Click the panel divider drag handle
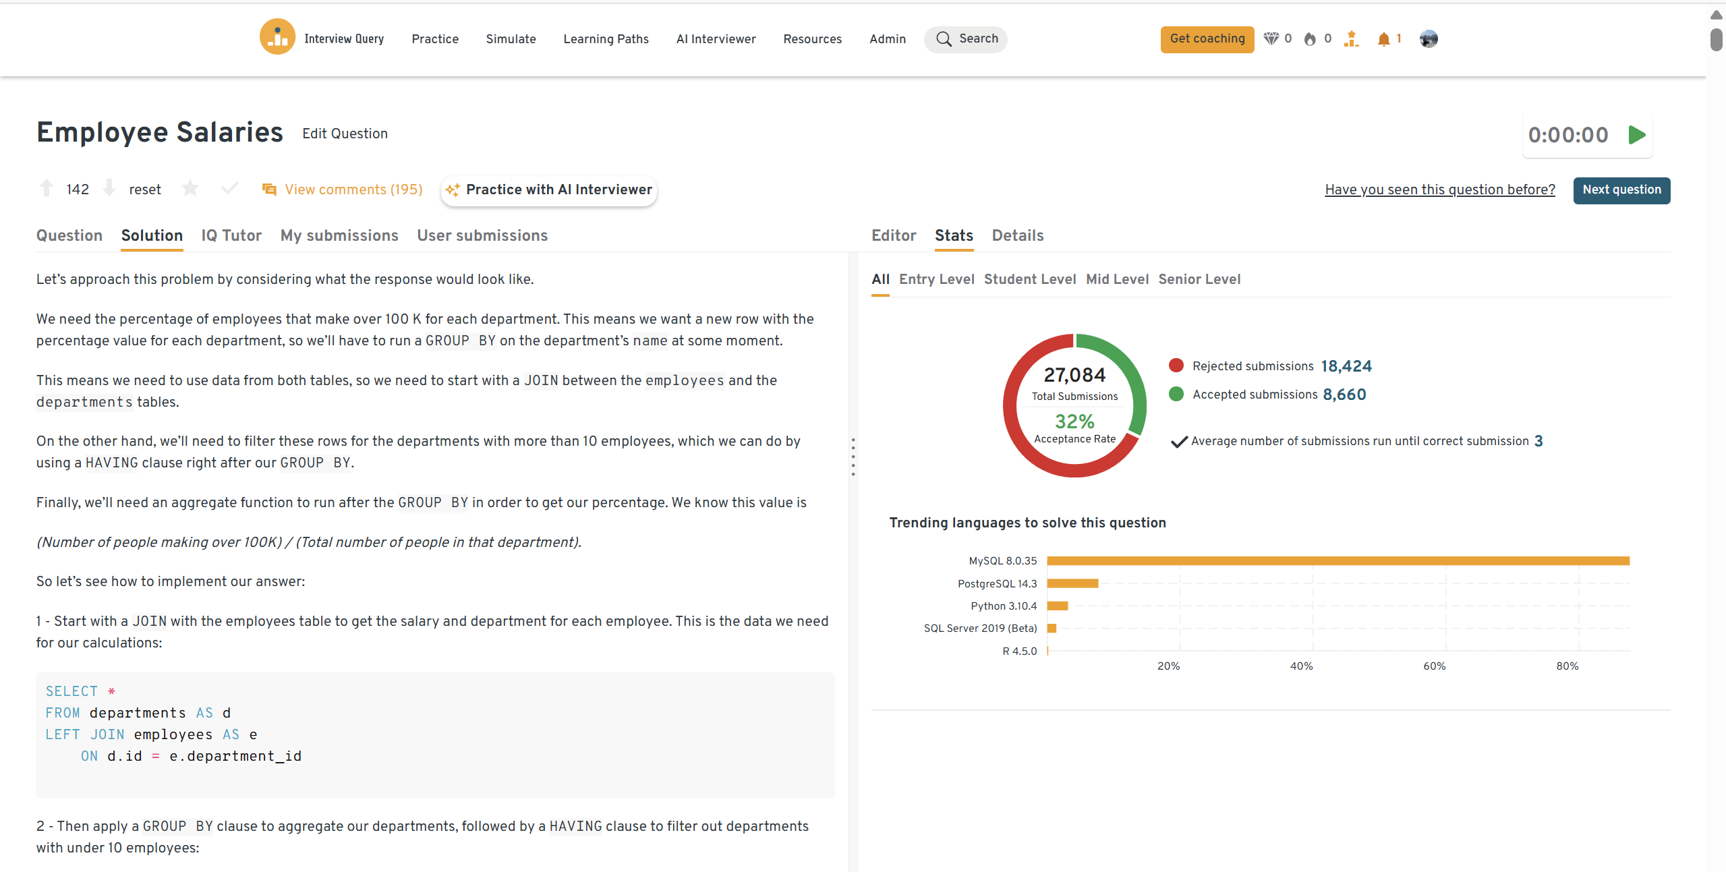This screenshot has height=872, width=1726. click(x=853, y=457)
